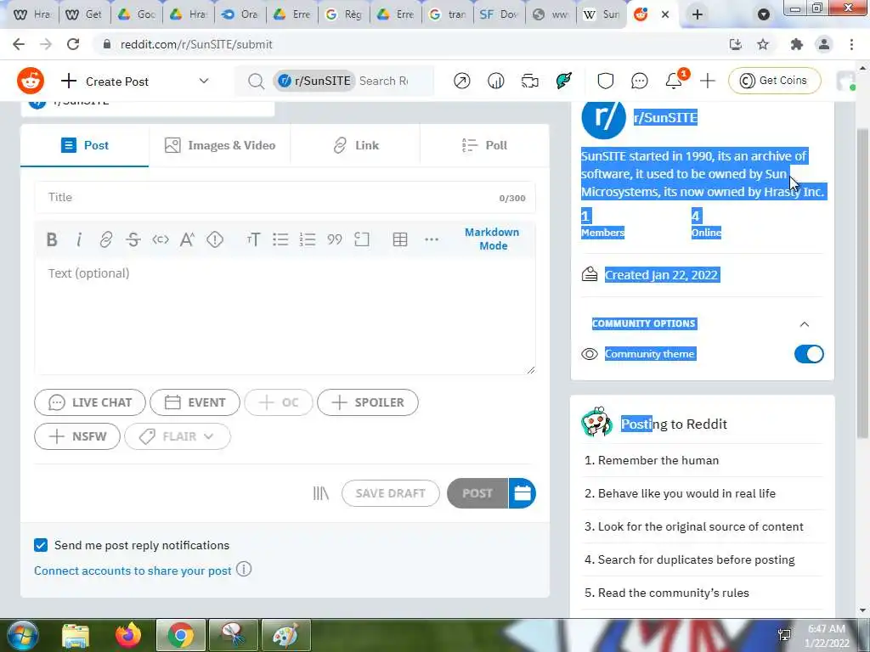870x652 pixels.
Task: Click the plus create post header icon
Action: [x=708, y=81]
